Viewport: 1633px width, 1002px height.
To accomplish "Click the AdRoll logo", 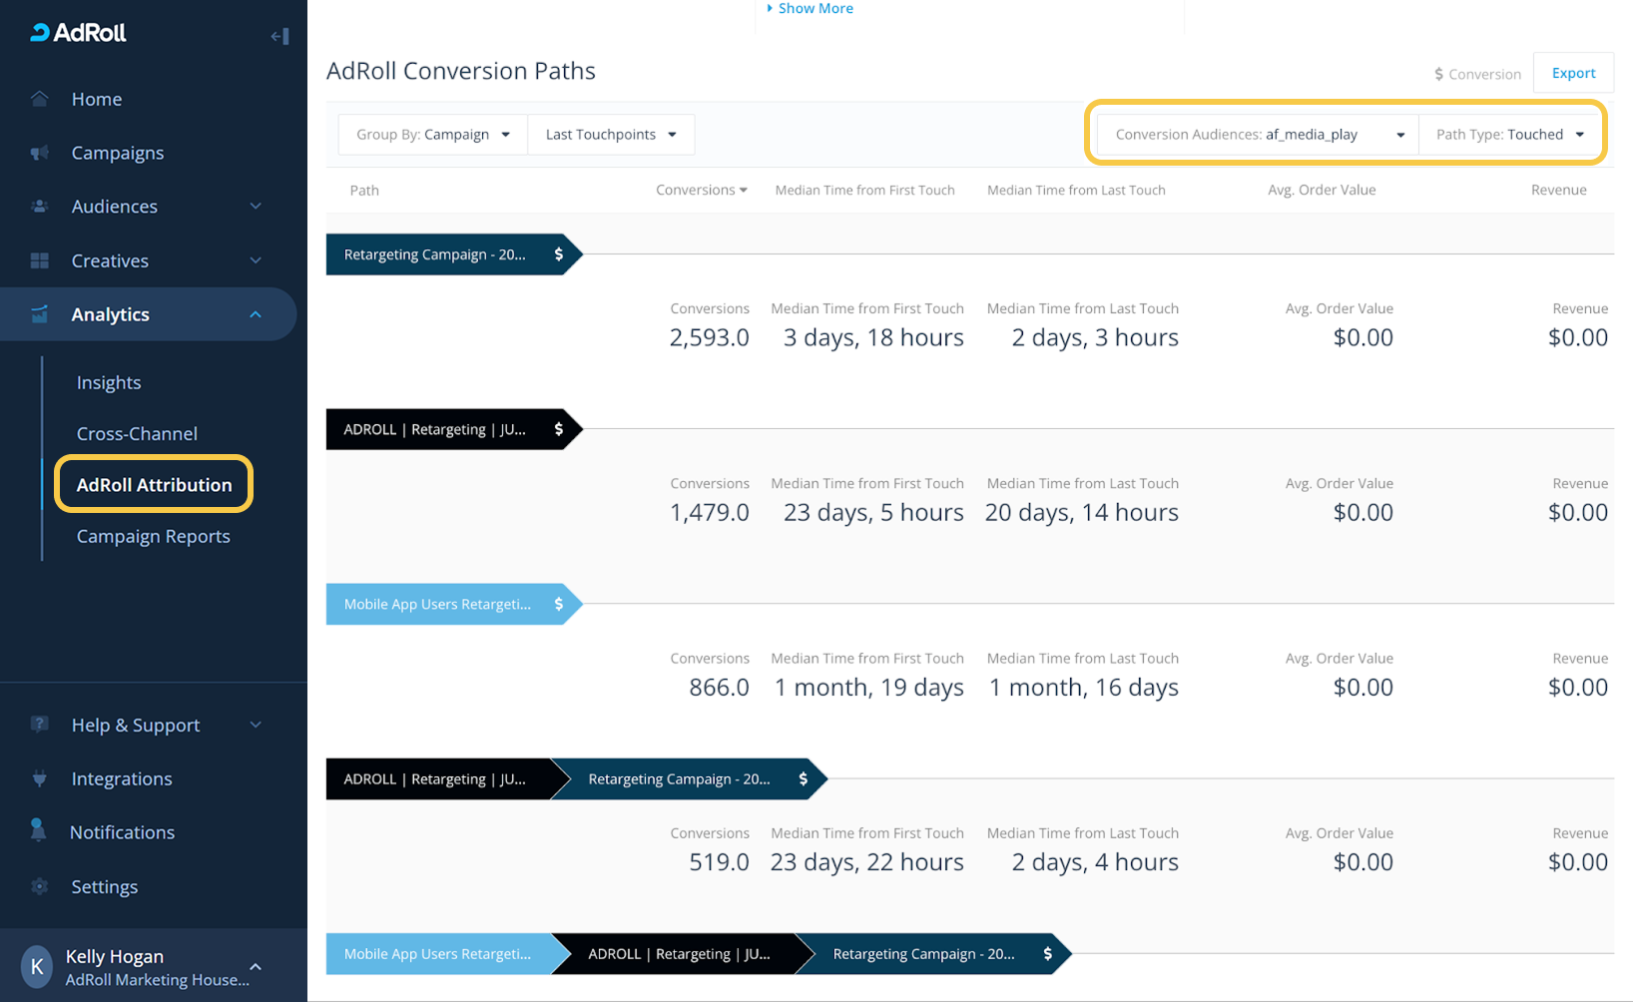I will [x=79, y=33].
